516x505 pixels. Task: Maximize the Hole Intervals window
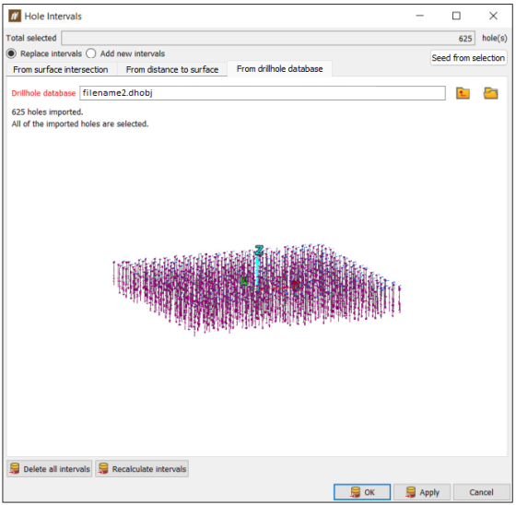tap(456, 16)
